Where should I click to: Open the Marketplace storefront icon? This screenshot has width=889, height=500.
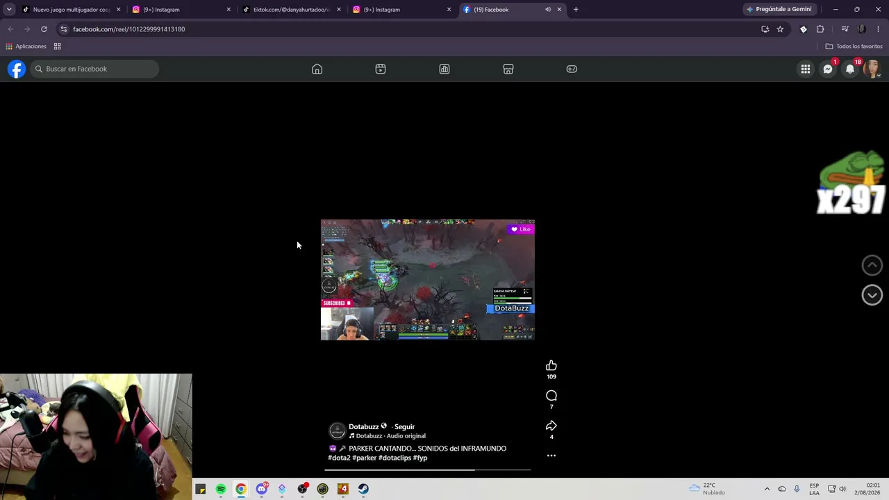click(508, 69)
